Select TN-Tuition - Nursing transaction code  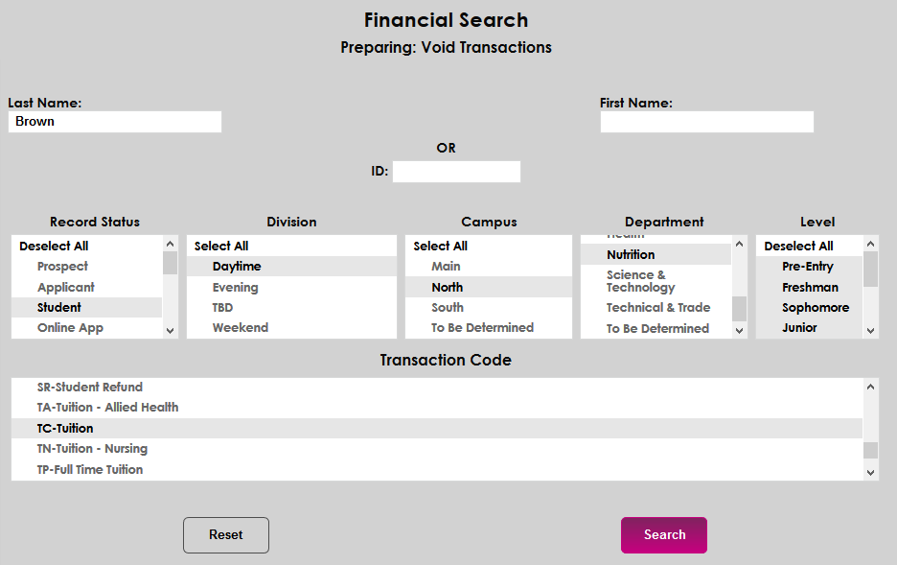(x=92, y=449)
